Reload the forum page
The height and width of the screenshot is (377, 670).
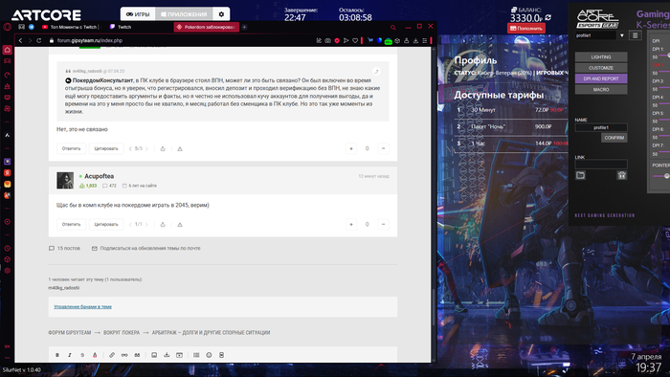click(x=39, y=40)
